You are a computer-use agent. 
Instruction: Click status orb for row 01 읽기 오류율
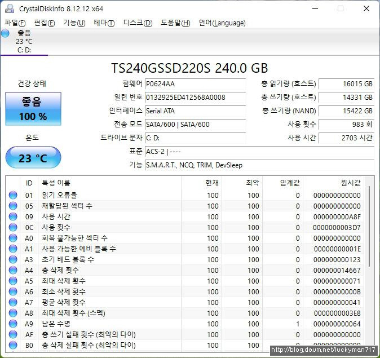coord(13,195)
